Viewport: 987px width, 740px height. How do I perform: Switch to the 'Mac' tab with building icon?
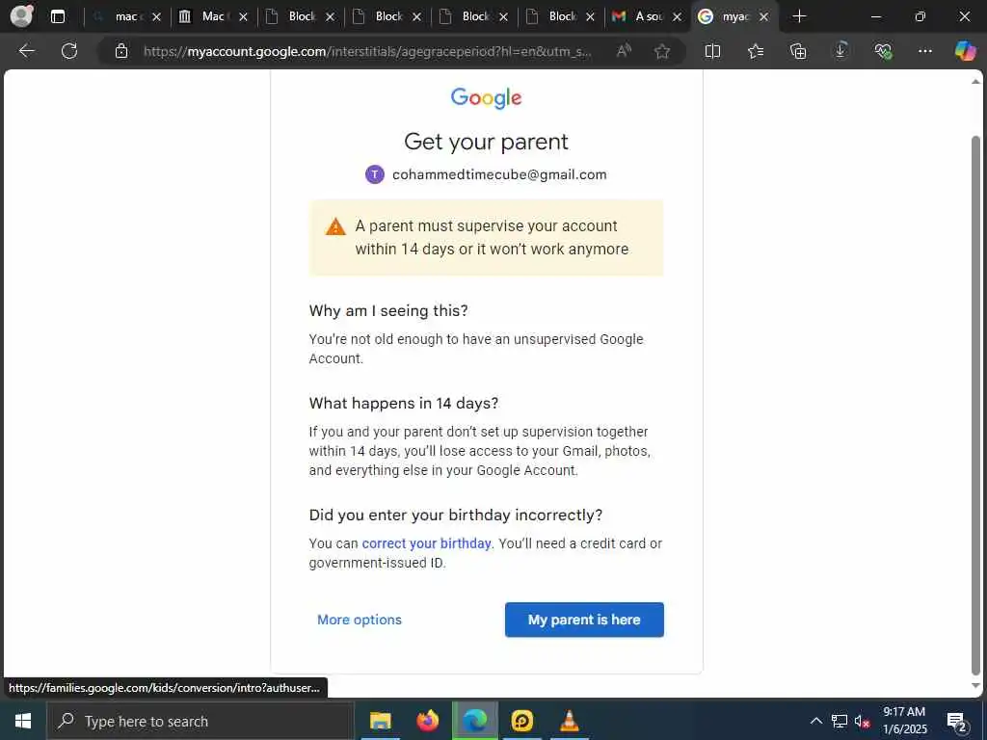[x=213, y=16]
